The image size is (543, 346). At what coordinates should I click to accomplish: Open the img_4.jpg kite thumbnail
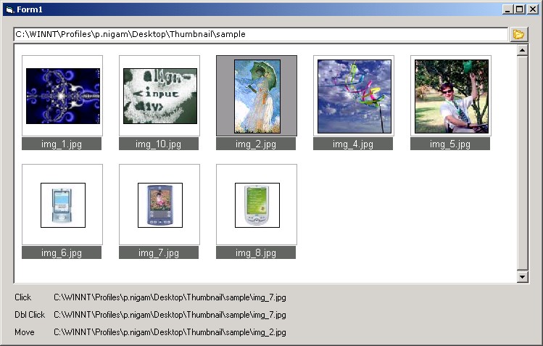pyautogui.click(x=354, y=96)
